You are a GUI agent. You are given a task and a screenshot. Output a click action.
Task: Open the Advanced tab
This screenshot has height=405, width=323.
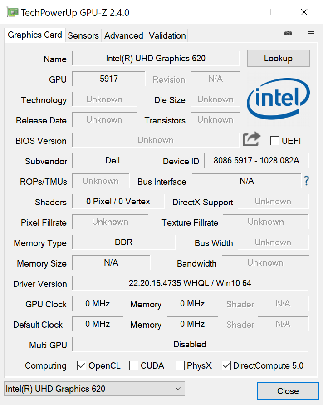[123, 35]
